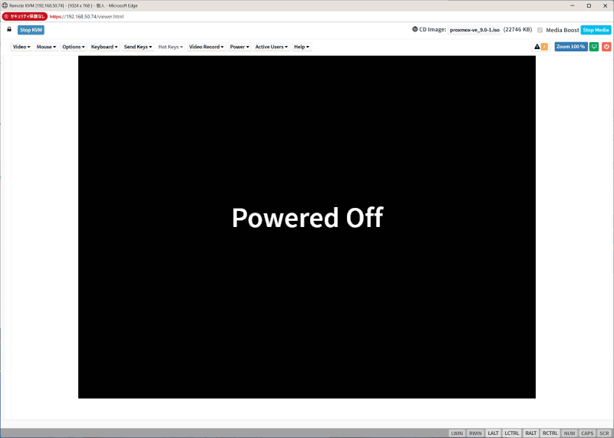Toggle the LCTRL key indicator
Image resolution: width=614 pixels, height=438 pixels.
click(511, 433)
